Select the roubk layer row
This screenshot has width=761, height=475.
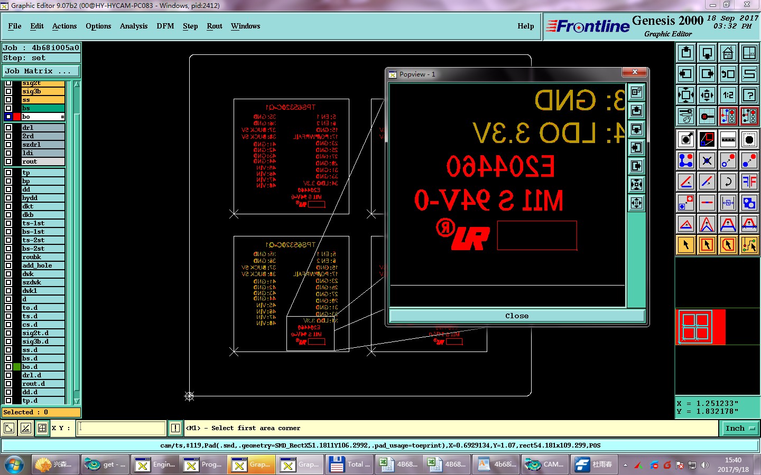pos(43,257)
